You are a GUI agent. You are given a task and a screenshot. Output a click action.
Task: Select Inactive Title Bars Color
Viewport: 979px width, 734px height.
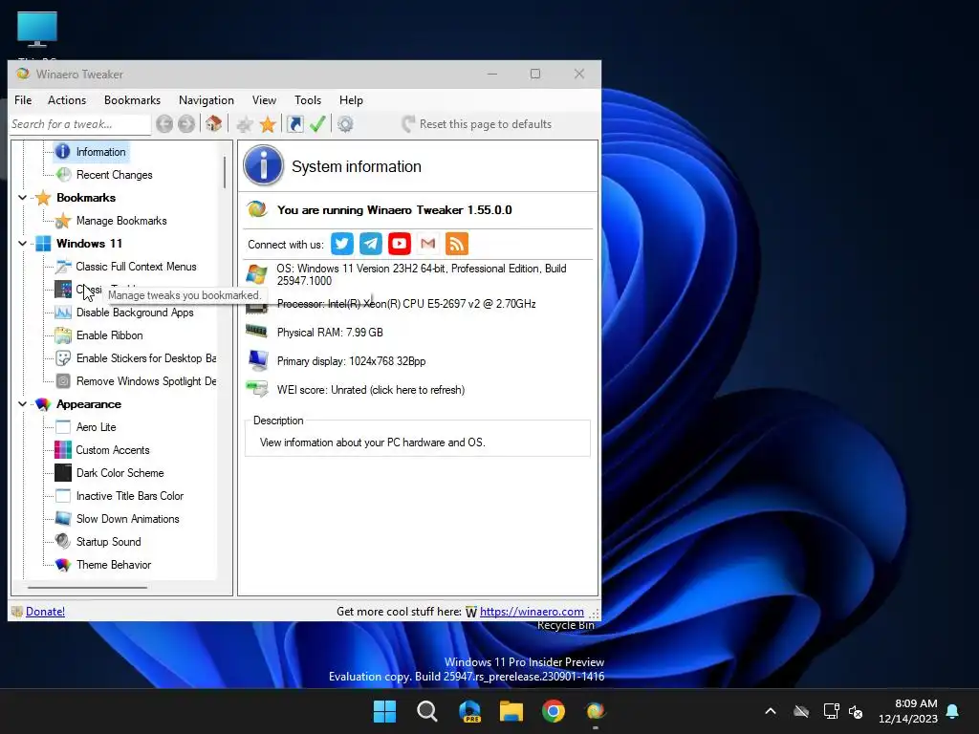130,496
